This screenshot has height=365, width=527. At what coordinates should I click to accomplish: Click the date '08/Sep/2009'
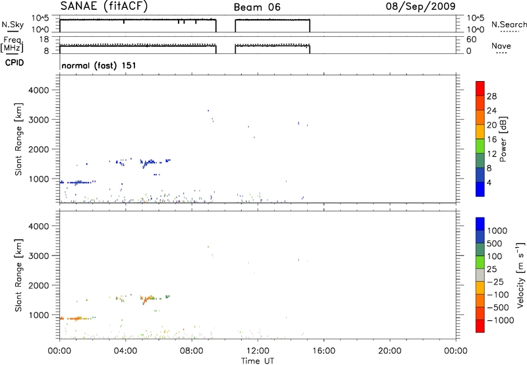[420, 6]
